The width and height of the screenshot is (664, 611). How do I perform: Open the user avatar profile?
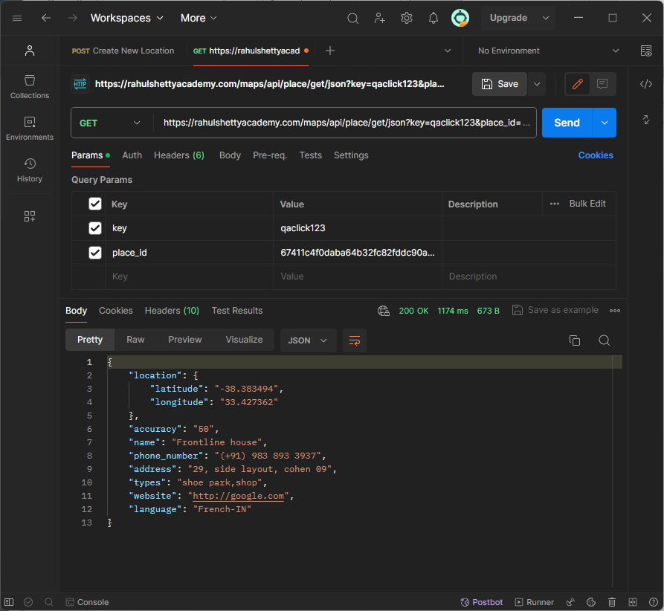pos(460,18)
